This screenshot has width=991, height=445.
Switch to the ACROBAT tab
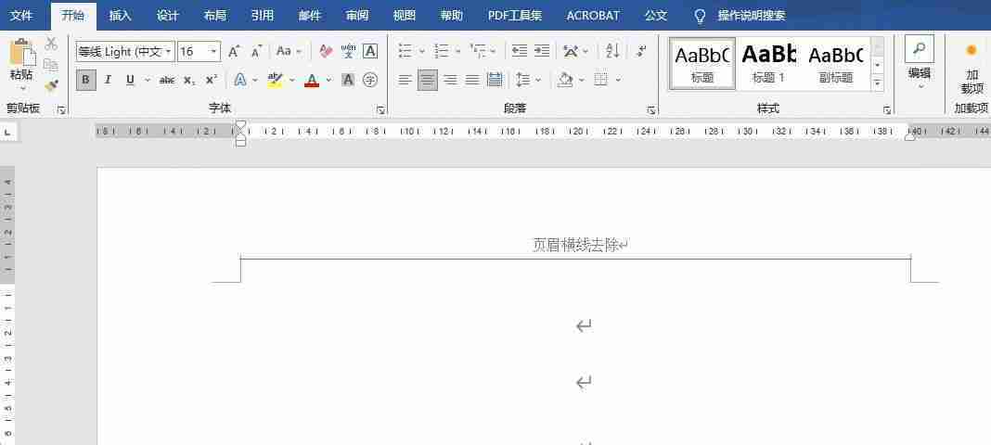593,15
